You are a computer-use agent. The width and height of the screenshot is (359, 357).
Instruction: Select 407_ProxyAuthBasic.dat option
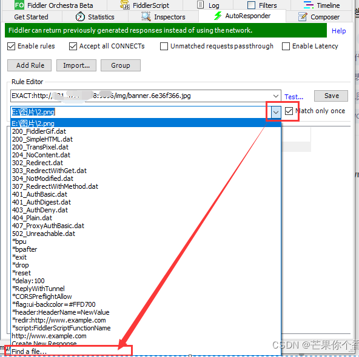pyautogui.click(x=146, y=226)
